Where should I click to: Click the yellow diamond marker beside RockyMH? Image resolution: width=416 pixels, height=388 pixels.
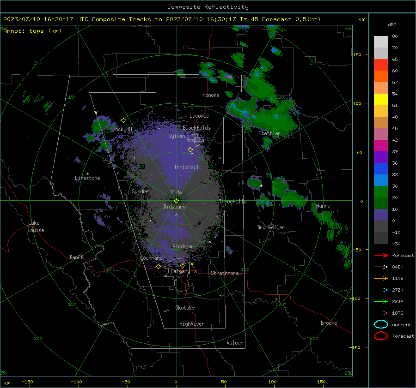coord(123,120)
